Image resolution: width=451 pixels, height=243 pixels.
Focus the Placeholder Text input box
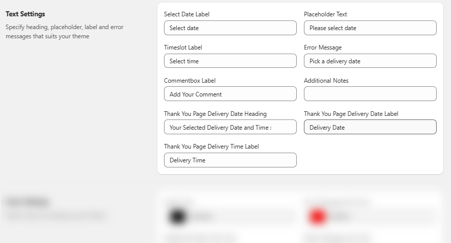[370, 28]
